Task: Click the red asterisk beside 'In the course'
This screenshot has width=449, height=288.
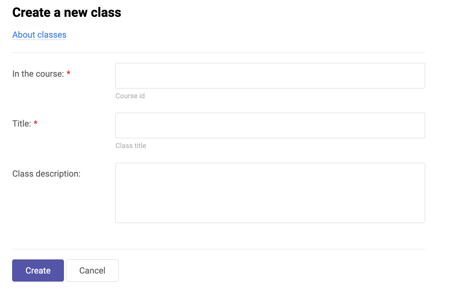Action: pos(69,73)
